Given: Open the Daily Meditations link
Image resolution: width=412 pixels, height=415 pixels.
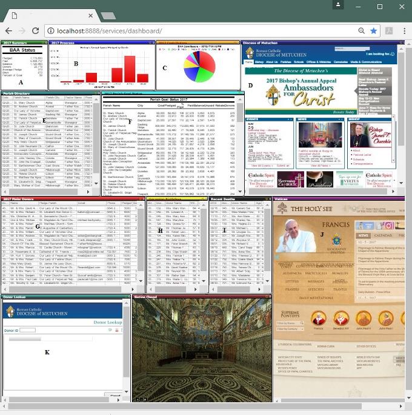Looking at the screenshot, I should (316, 298).
